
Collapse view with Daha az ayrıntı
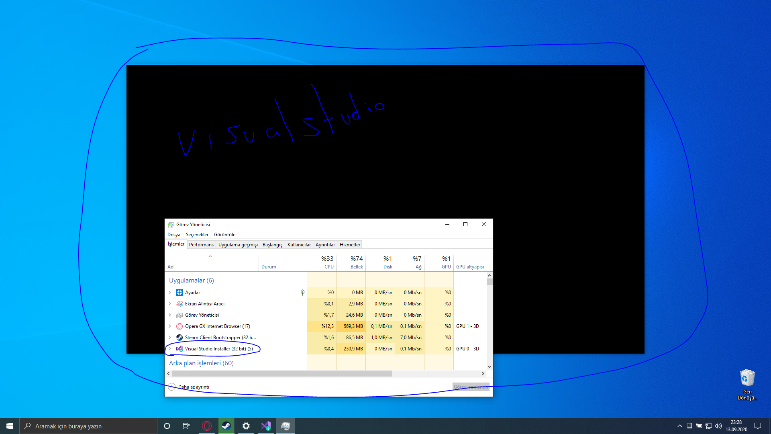[194, 387]
